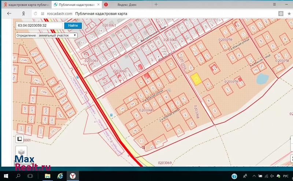Screen dimensions: 293x181
Task: Open the Определение land plot type dropdown
Action: (x=46, y=35)
